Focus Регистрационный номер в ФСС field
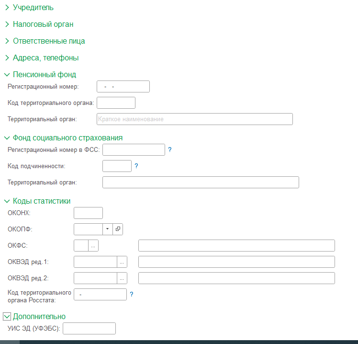Screen dimensions: 358x344 [134, 149]
